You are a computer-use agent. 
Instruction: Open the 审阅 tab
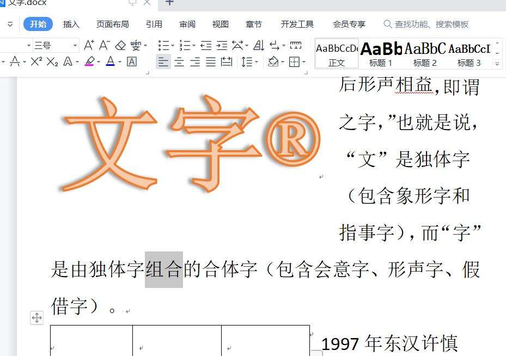pyautogui.click(x=187, y=24)
